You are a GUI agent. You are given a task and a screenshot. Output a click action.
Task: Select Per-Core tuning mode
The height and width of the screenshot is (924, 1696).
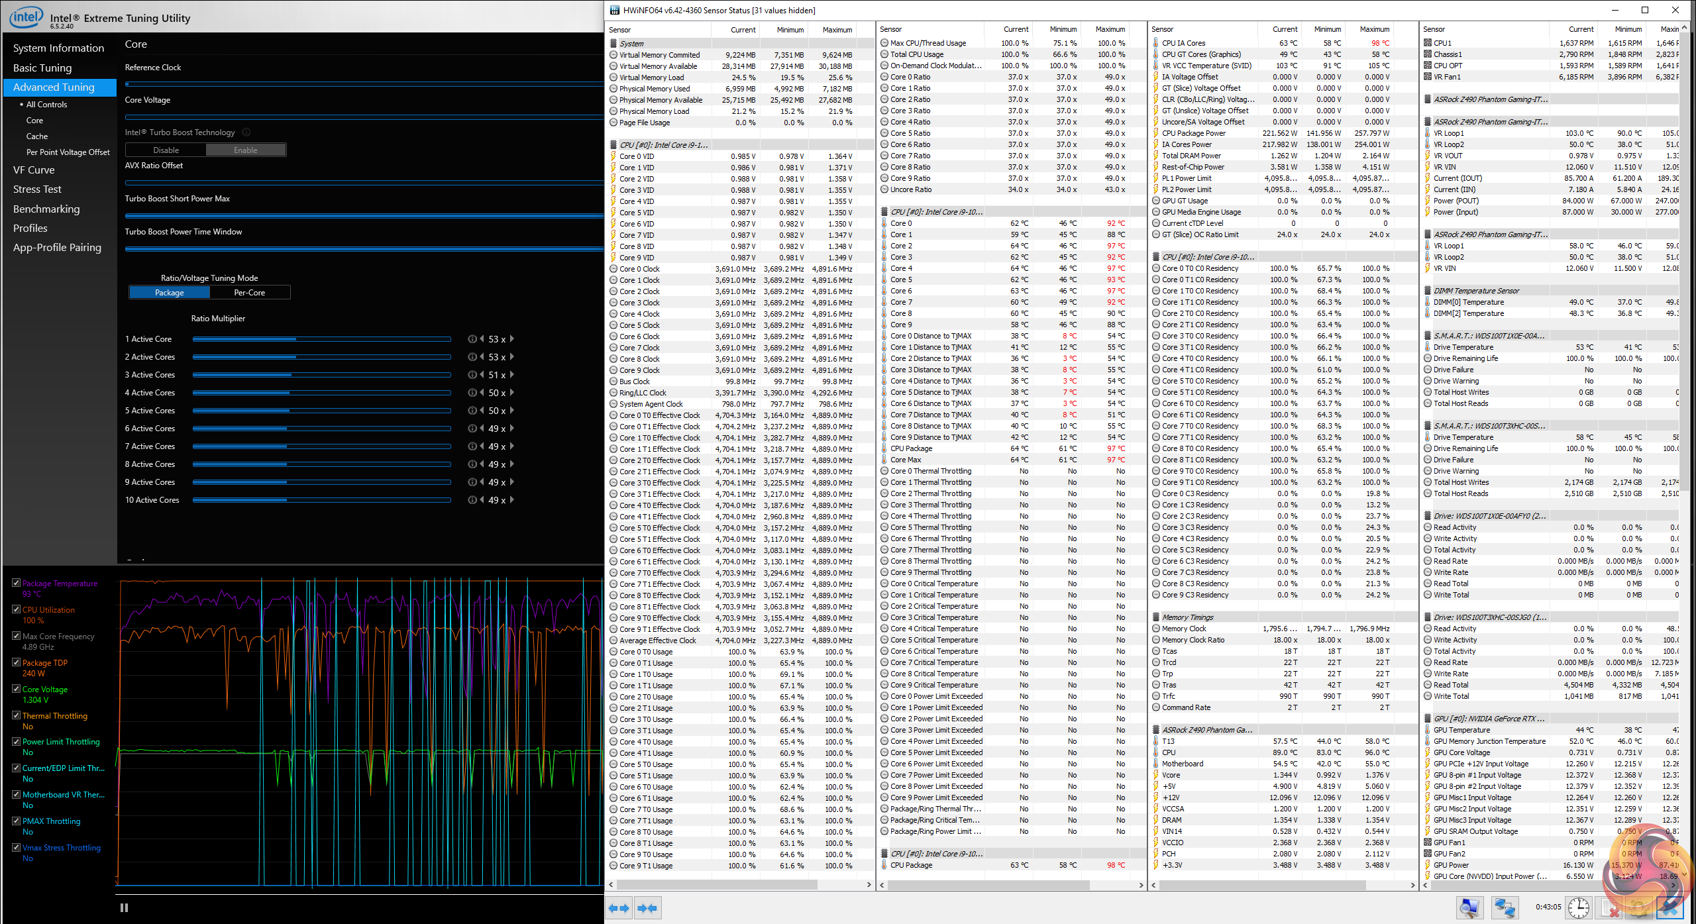[x=250, y=293]
